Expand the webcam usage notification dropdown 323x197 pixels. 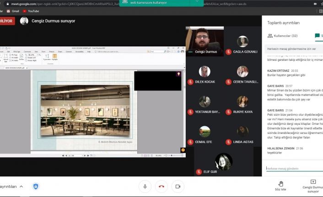pyautogui.click(x=198, y=2)
